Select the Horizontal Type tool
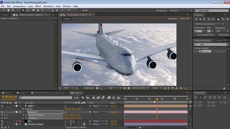Screen dimensions: 230x129 (x=43, y=10)
